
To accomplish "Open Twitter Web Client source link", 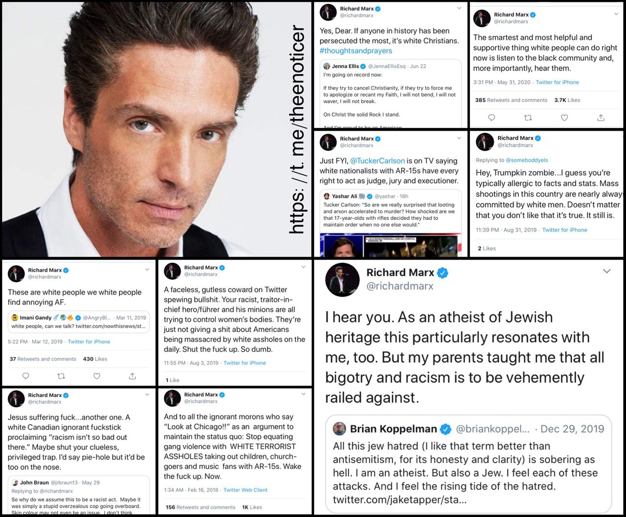I will point(246,490).
